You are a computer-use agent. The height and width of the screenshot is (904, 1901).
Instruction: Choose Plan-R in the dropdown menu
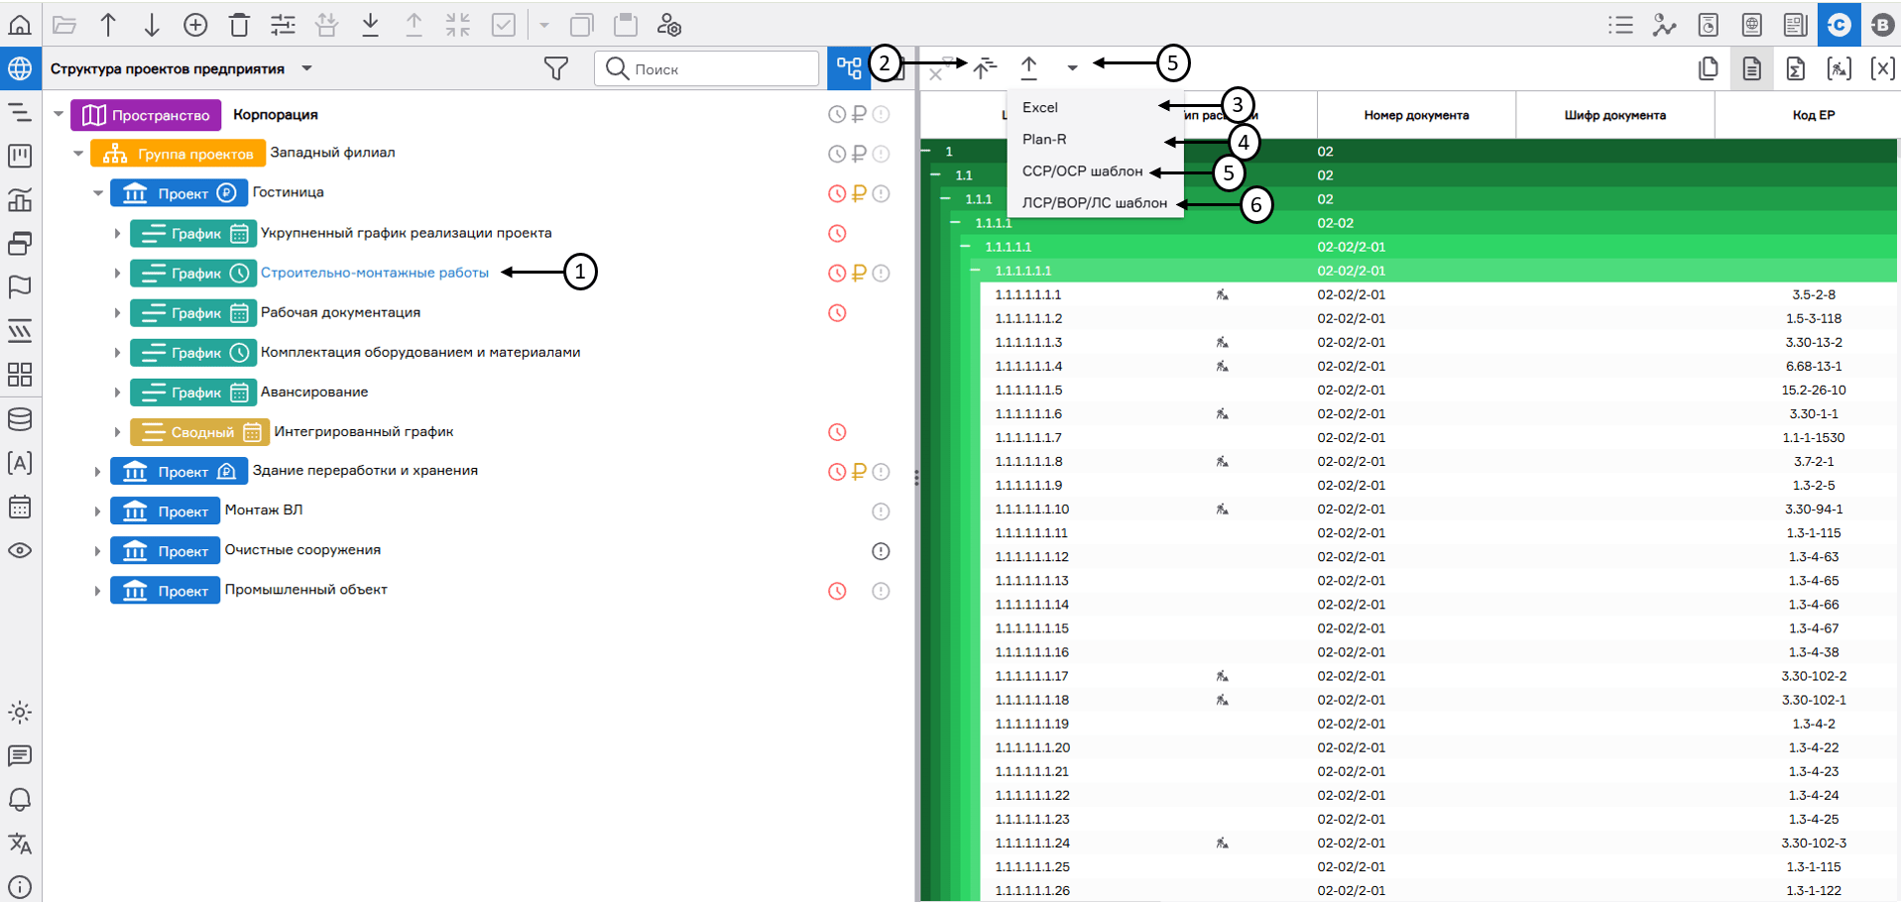[x=1044, y=140]
